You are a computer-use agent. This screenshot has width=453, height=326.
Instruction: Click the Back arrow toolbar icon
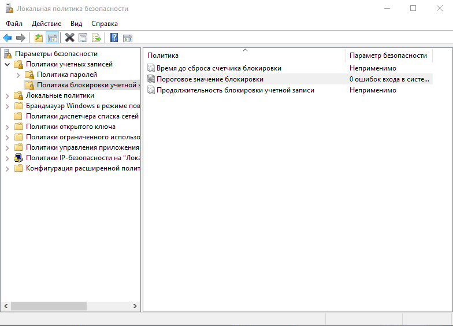tap(8, 38)
